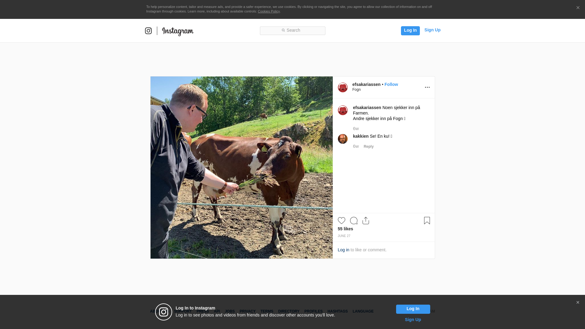Follow efsakariassen
585x329 pixels.
tap(391, 84)
